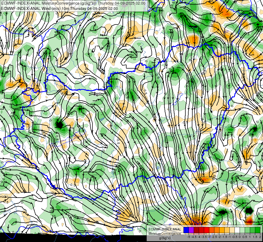Click the legend's ECMWF-INDEX-ANAL label
Viewport: 263px width, 242px height.
[165, 229]
